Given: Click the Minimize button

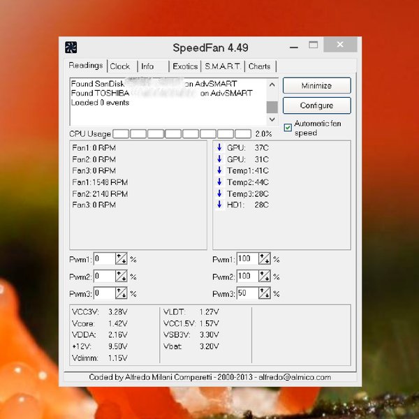Looking at the screenshot, I should coord(316,85).
